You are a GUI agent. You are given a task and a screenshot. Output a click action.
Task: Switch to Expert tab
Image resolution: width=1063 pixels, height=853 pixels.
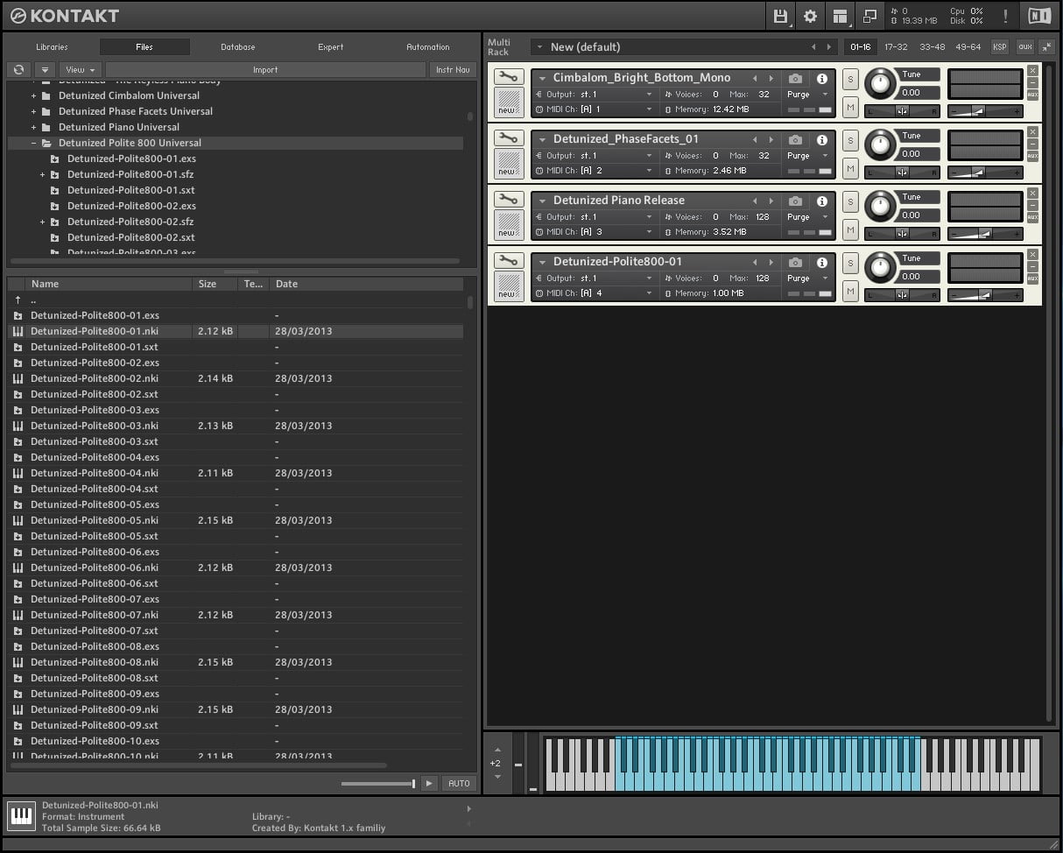click(x=331, y=47)
